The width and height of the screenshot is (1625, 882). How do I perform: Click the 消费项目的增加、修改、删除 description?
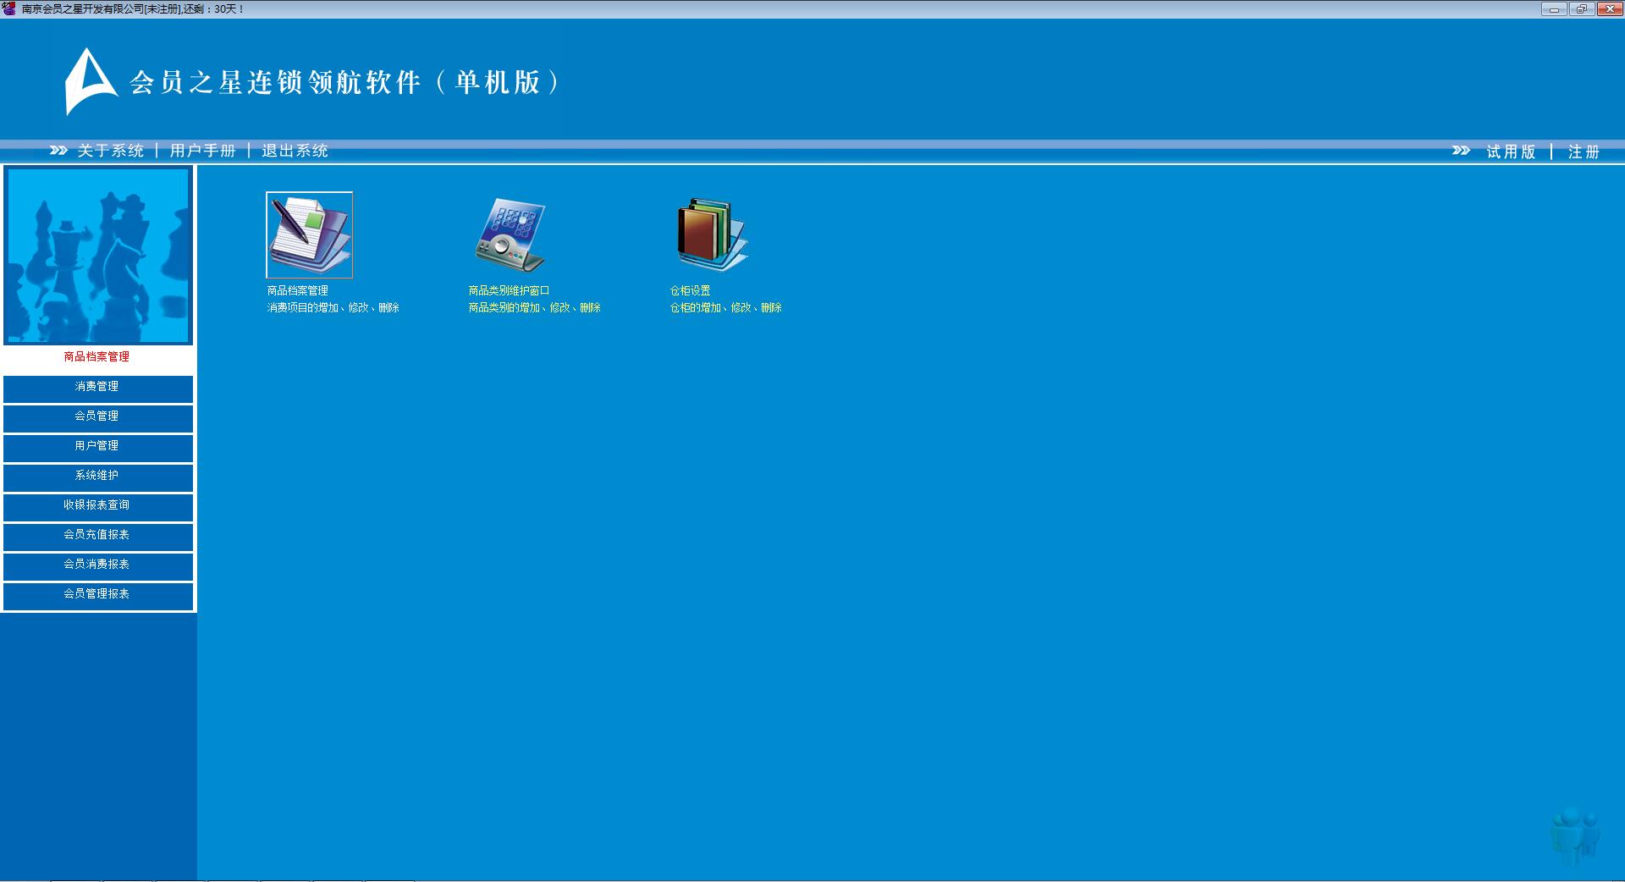[333, 307]
